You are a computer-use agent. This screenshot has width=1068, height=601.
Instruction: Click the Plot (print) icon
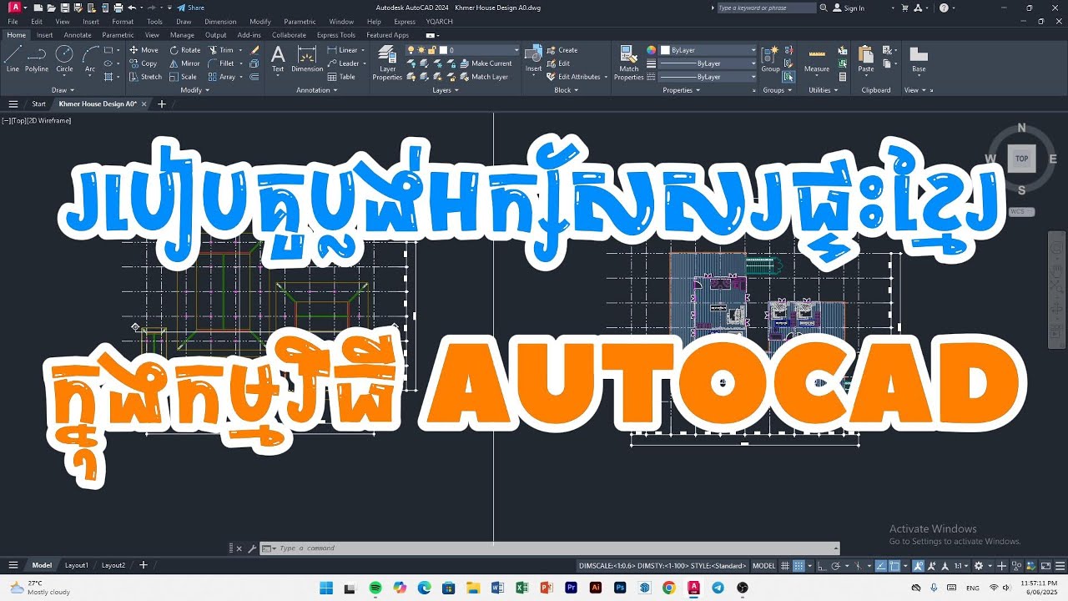point(119,8)
